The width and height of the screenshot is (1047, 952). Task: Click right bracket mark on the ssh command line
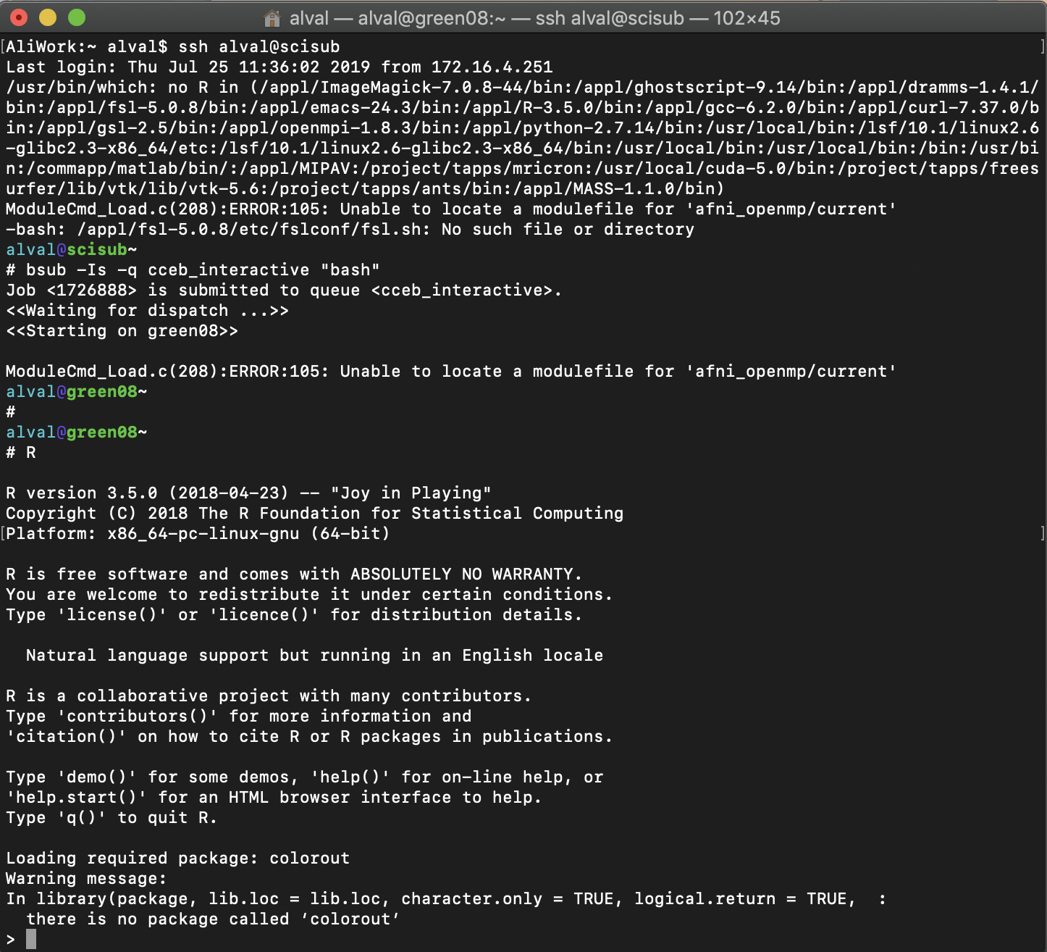pyautogui.click(x=1042, y=47)
